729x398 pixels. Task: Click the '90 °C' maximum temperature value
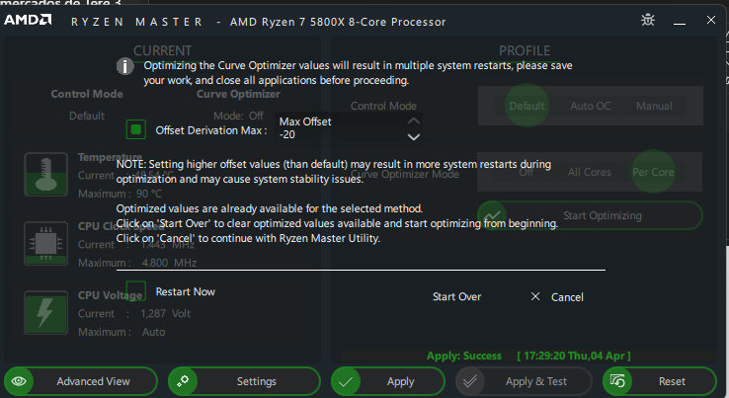[149, 194]
